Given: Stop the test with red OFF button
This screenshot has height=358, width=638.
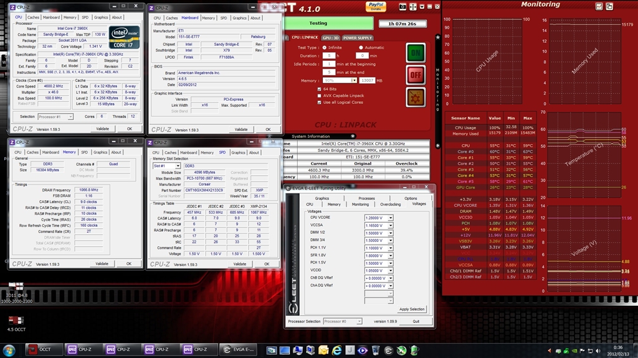Looking at the screenshot, I should pyautogui.click(x=416, y=75).
